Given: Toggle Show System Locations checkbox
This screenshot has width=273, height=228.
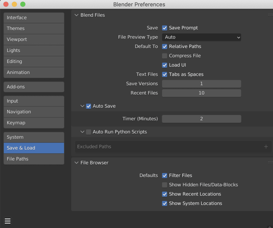Looking at the screenshot, I should [x=164, y=203].
